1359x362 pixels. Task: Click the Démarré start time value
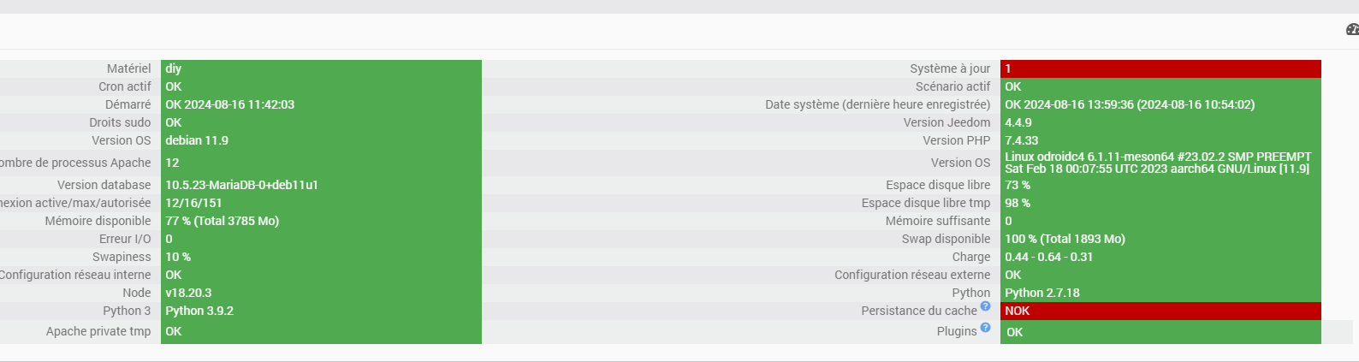(229, 104)
